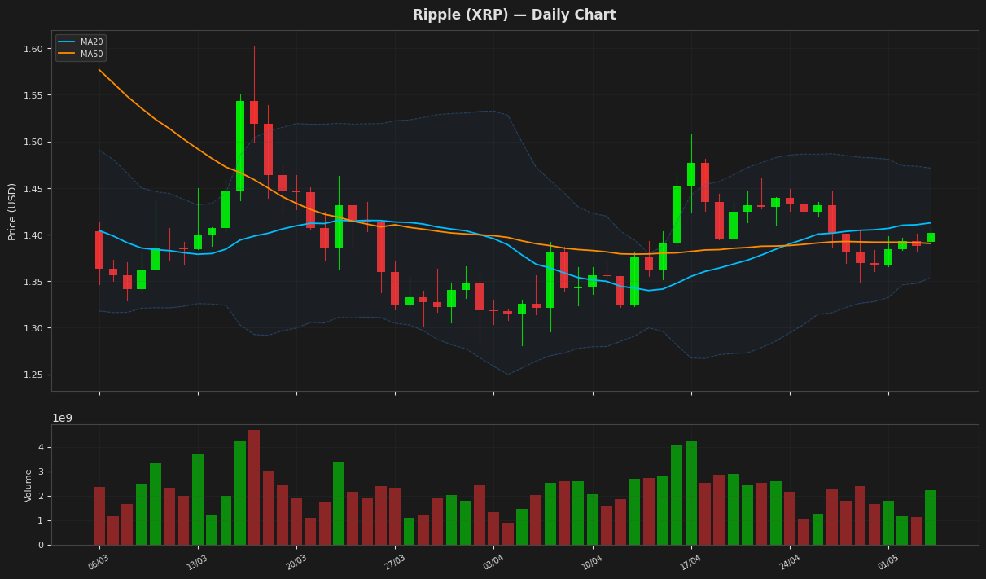Image resolution: width=986 pixels, height=579 pixels.
Task: Click the last volume bar on the right
Action: pyautogui.click(x=931, y=518)
